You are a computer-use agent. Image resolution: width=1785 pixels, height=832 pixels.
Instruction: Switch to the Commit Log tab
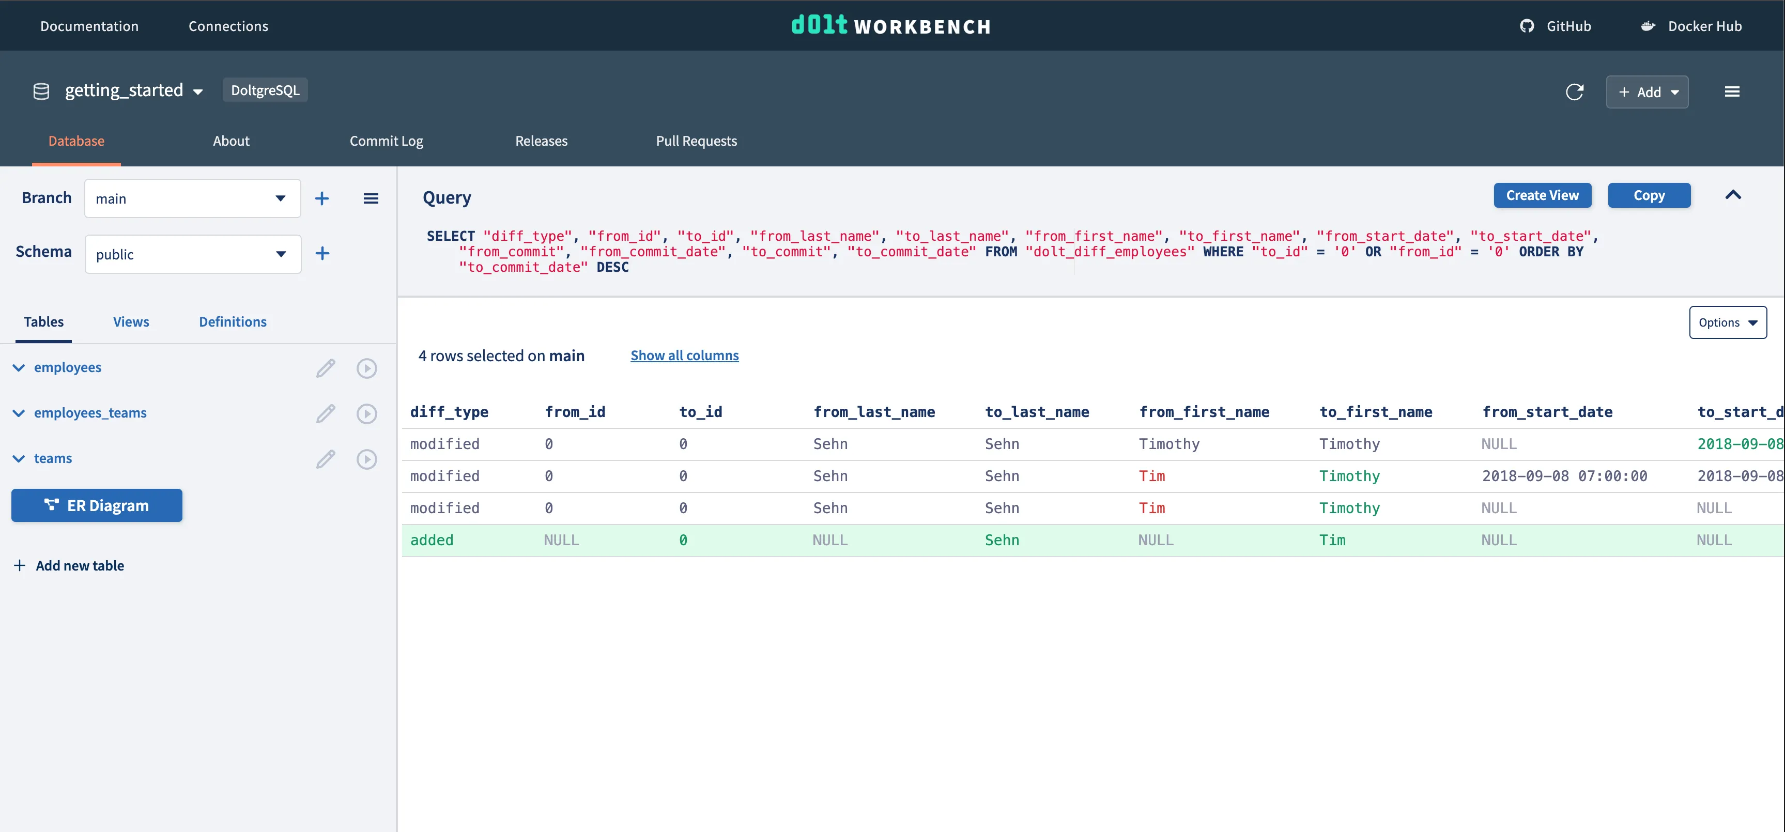386,141
